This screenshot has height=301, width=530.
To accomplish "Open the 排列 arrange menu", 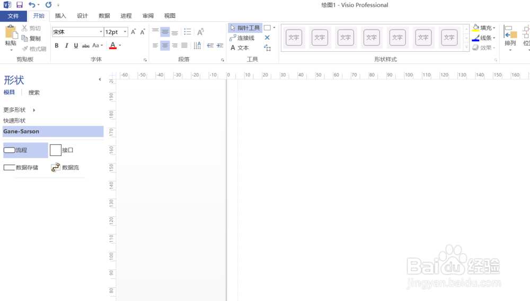I will (x=510, y=38).
